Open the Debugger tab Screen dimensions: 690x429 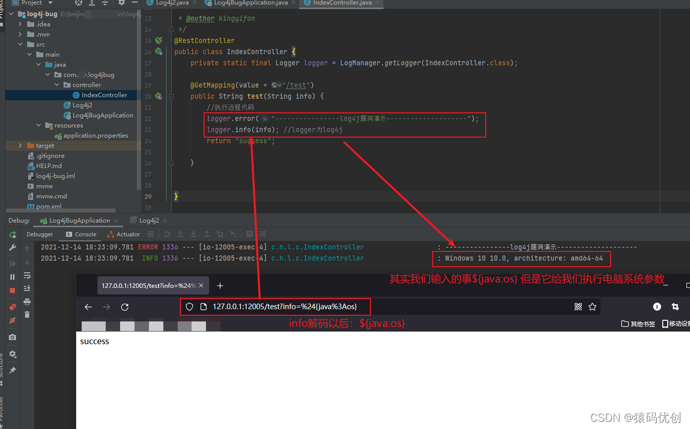click(x=40, y=234)
